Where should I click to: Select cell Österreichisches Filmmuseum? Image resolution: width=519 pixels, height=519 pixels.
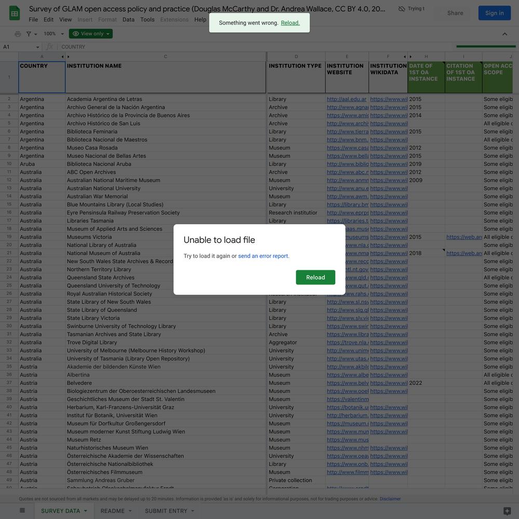tap(166, 472)
